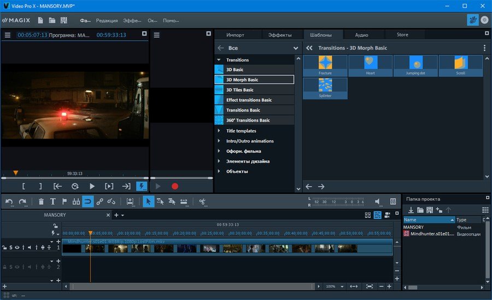Image resolution: width=492 pixels, height=300 pixels.
Task: Open the Редакция menu
Action: pos(107,20)
